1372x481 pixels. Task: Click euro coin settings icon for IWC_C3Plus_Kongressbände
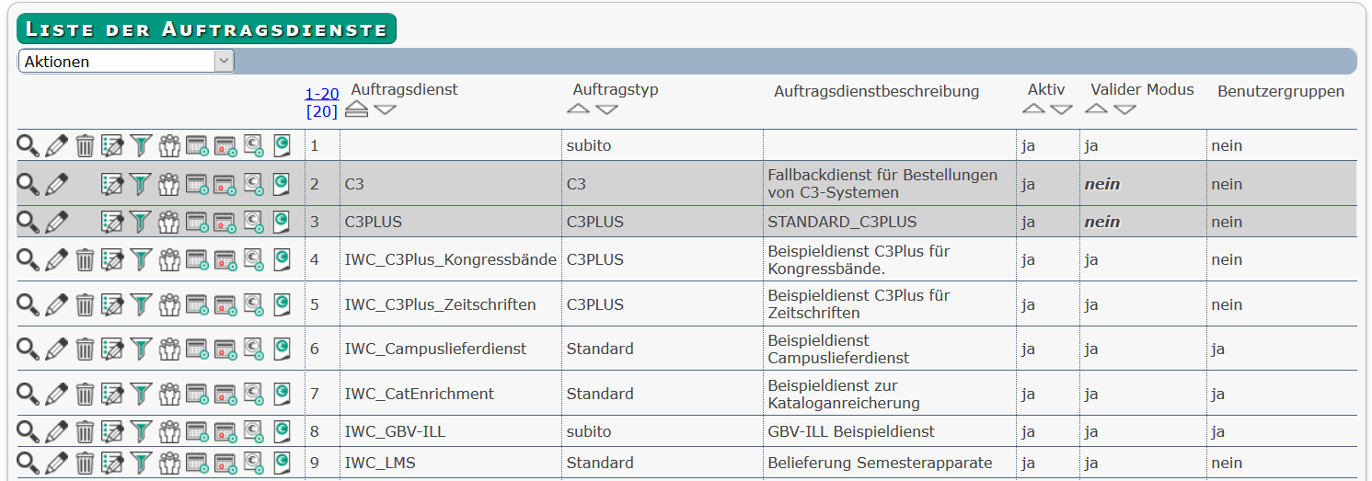pos(254,259)
